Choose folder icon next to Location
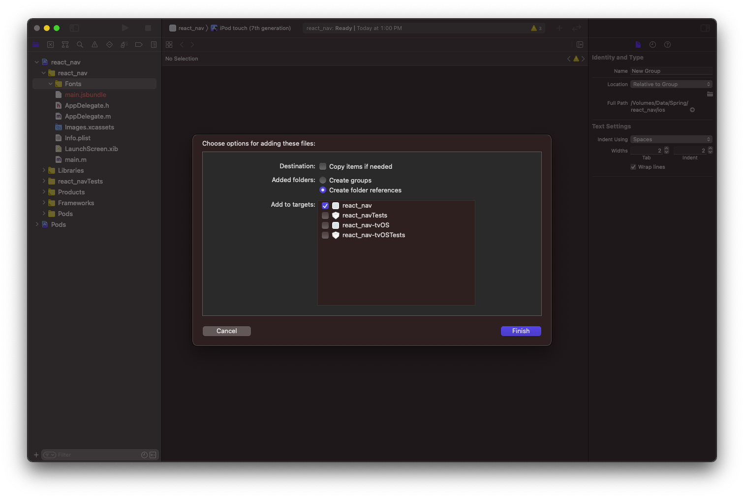The height and width of the screenshot is (498, 744). [x=710, y=94]
